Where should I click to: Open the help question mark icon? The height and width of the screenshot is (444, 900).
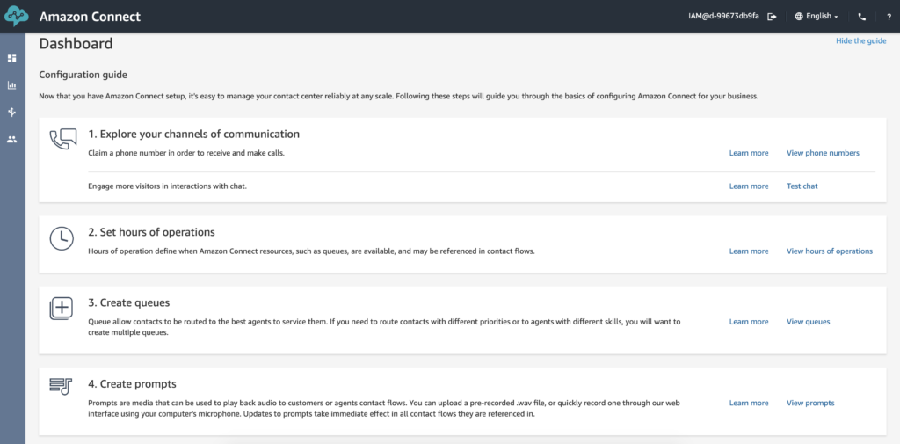click(889, 17)
